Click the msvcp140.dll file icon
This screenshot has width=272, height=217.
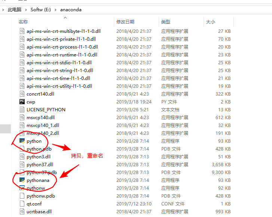pos(22,117)
